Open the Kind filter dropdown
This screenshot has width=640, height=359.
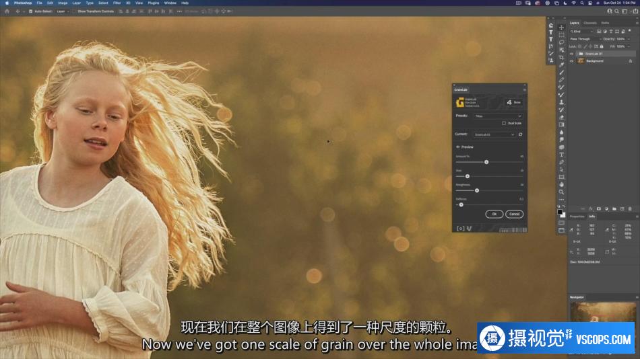click(582, 32)
